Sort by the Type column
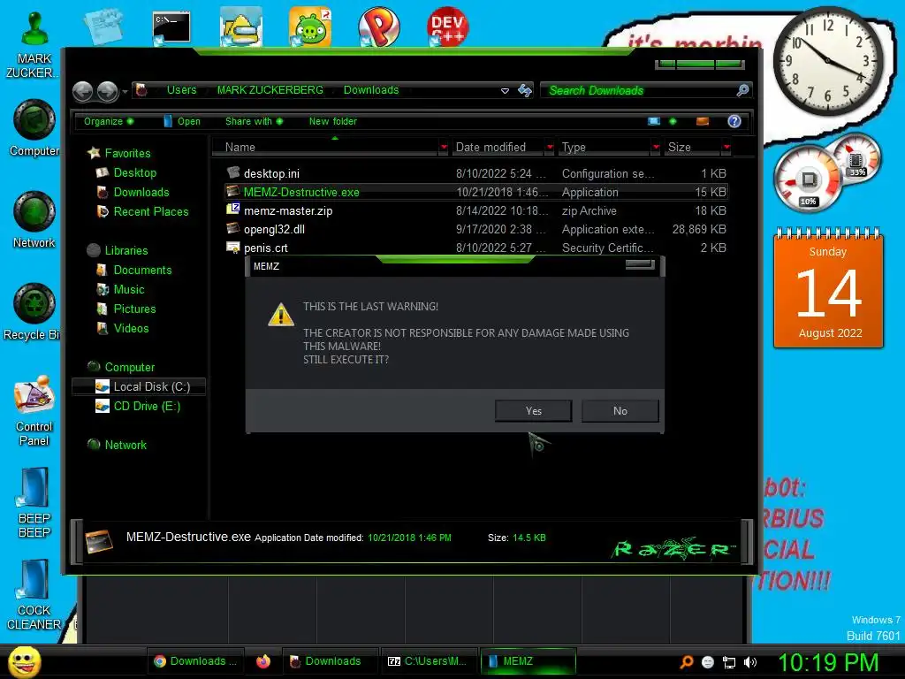This screenshot has height=679, width=905. [x=603, y=148]
